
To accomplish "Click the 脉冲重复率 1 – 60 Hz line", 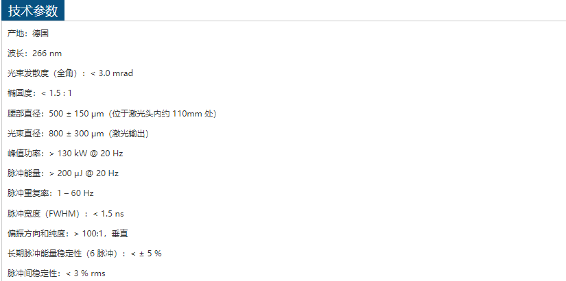I will click(x=51, y=193).
